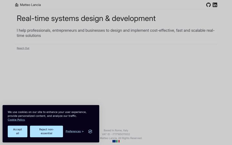Follow the Reach Out link
The width and height of the screenshot is (232, 145).
point(23,48)
